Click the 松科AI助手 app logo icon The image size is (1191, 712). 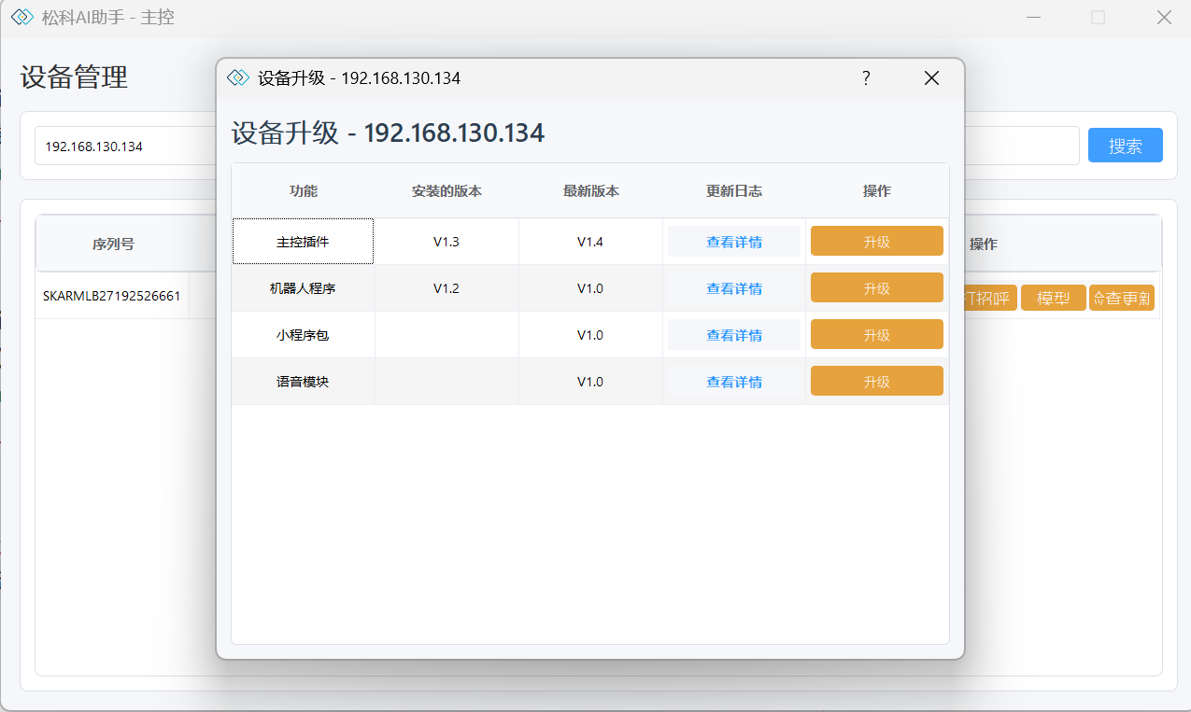point(22,17)
